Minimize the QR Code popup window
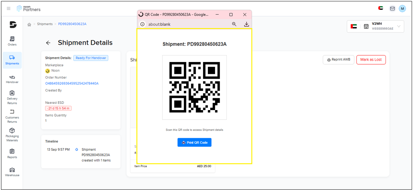Screen dimensions: 413x190 coord(217,15)
